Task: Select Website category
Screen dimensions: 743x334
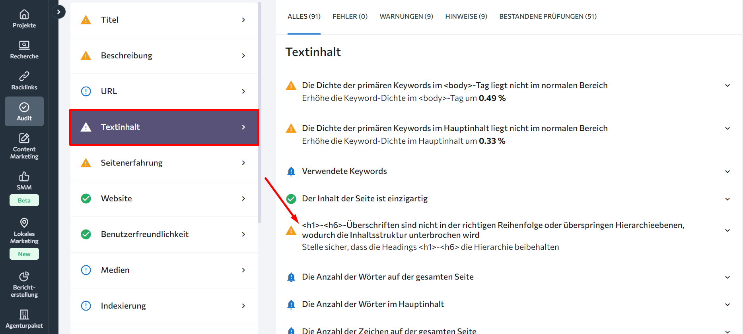Action: (x=164, y=199)
